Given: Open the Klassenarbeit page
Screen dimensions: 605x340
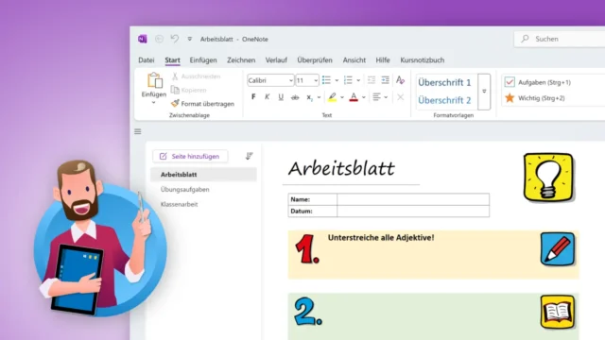Looking at the screenshot, I should tap(179, 204).
